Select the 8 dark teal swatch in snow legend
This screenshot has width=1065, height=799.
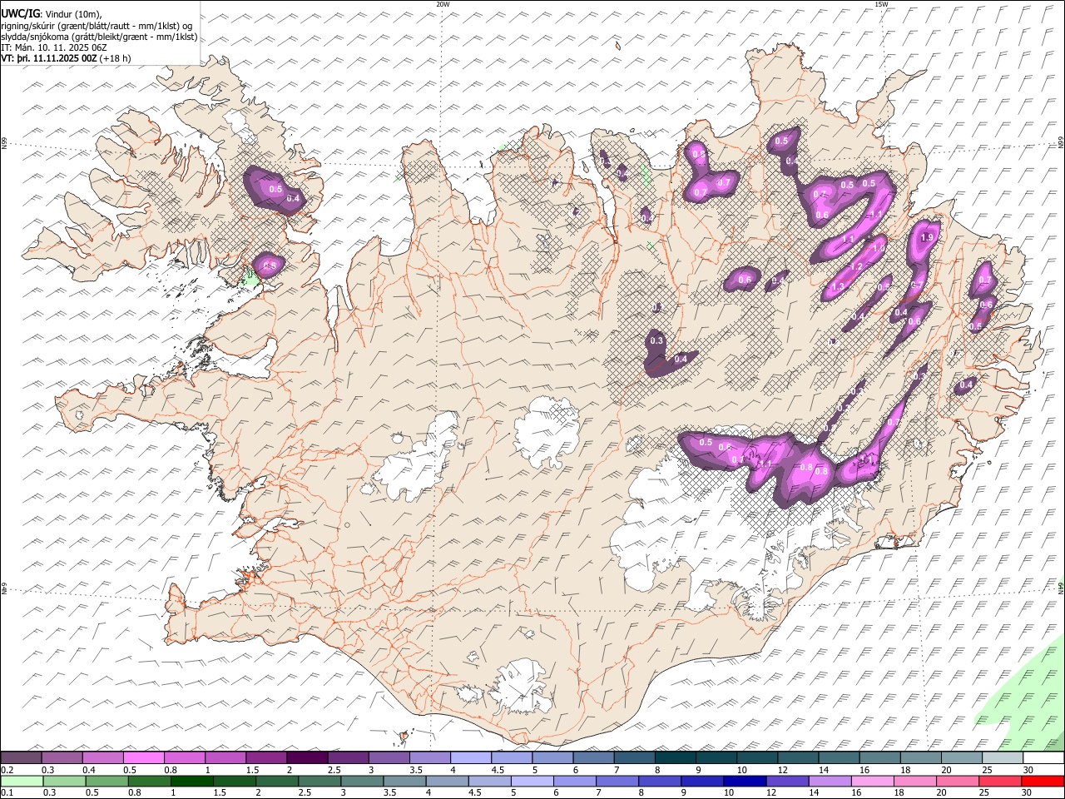pos(676,757)
